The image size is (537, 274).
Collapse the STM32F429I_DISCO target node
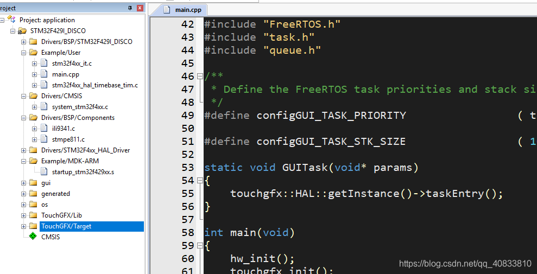point(12,31)
